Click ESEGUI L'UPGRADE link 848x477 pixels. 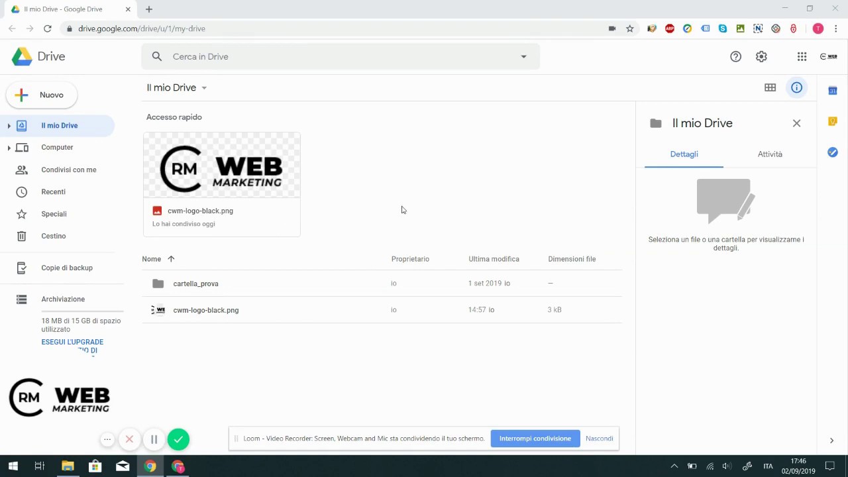coord(72,342)
